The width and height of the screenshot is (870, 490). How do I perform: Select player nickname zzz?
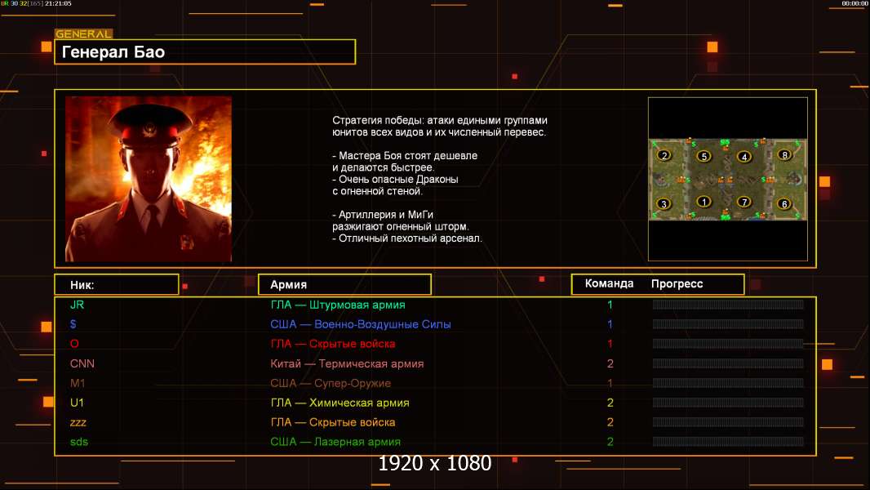coord(78,422)
